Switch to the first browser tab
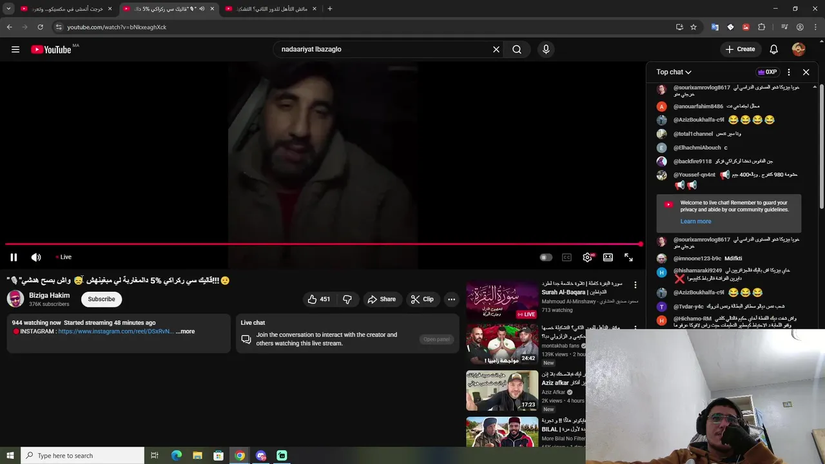This screenshot has width=825, height=464. point(66,9)
